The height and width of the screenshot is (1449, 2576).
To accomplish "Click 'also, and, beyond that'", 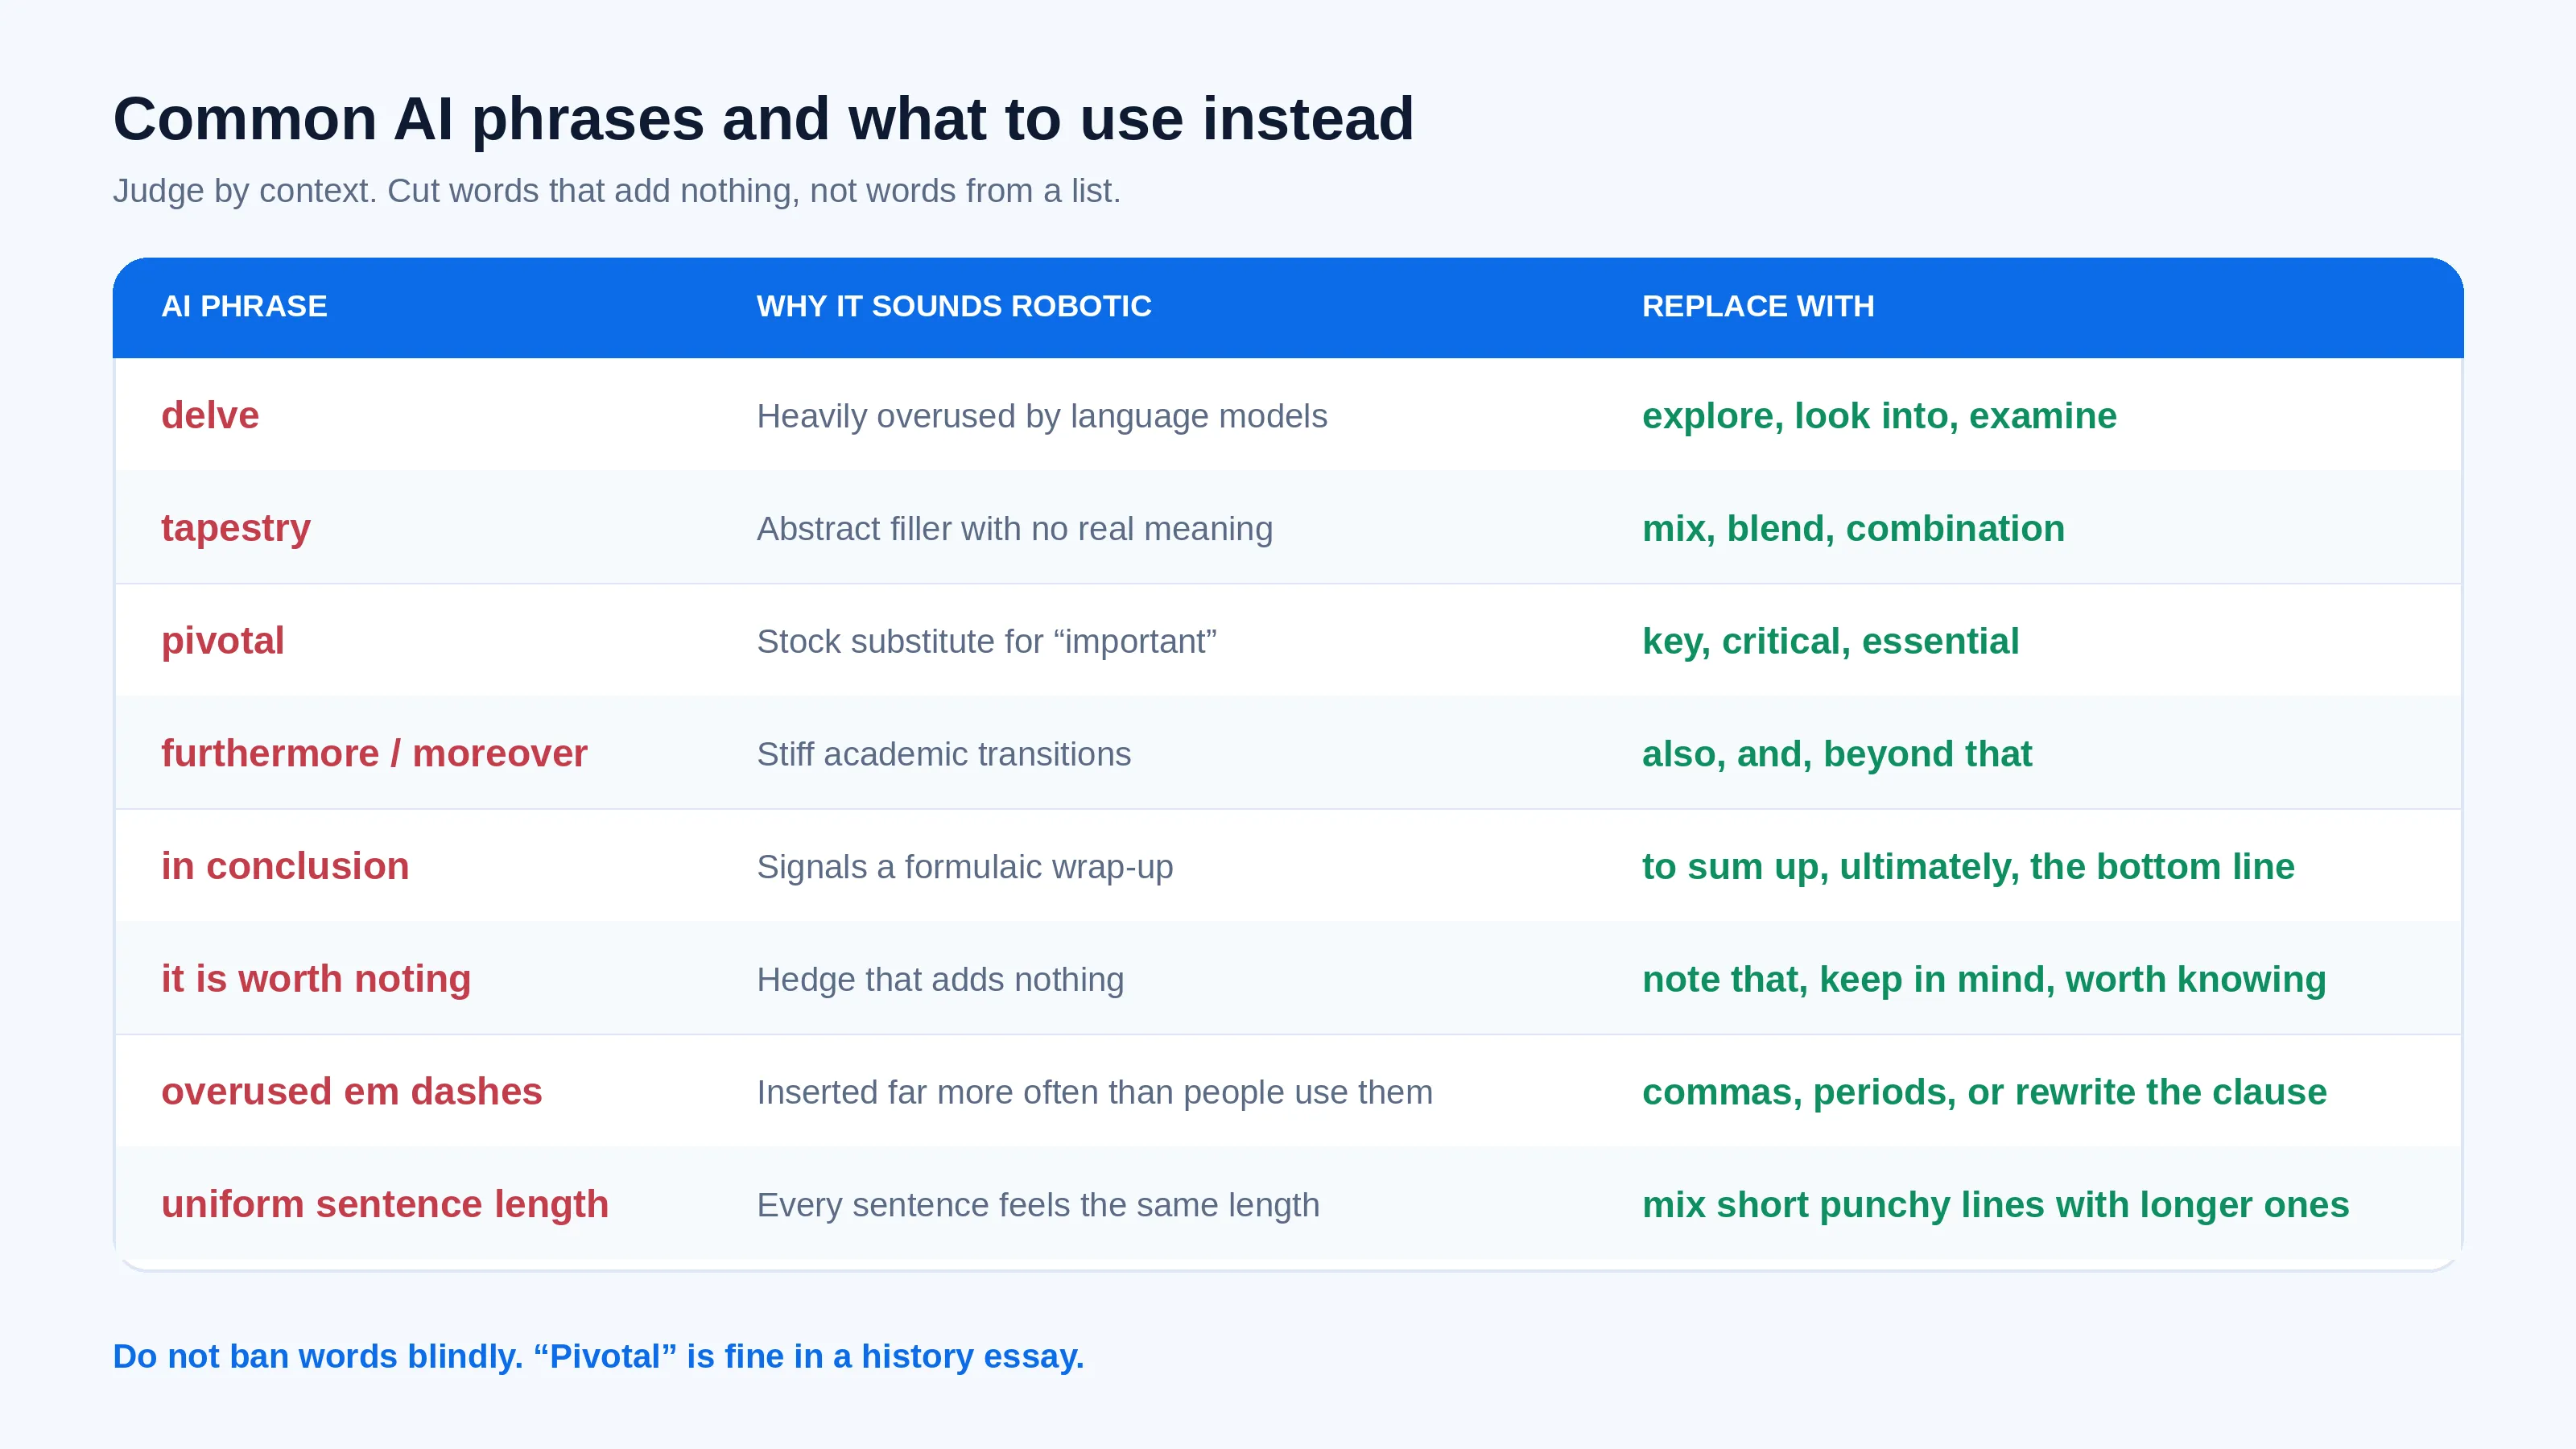I will 1836,754.
